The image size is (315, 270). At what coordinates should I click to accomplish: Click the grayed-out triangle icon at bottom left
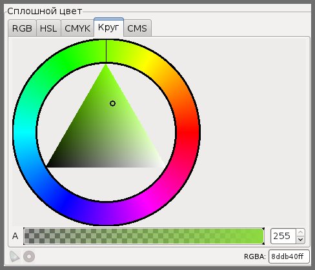click(15, 256)
